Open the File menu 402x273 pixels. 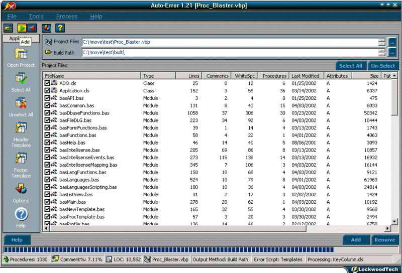(x=12, y=17)
